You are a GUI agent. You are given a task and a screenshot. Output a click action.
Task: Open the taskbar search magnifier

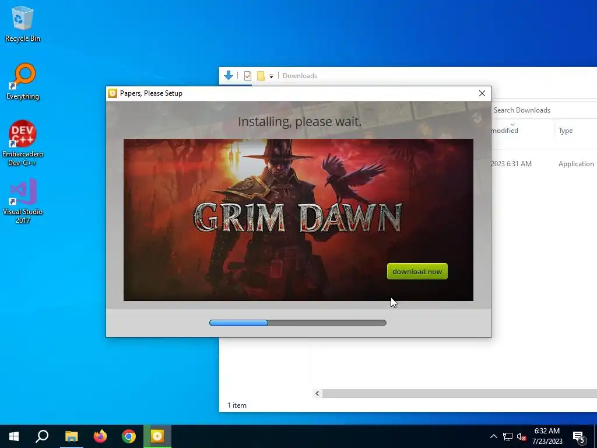point(42,436)
